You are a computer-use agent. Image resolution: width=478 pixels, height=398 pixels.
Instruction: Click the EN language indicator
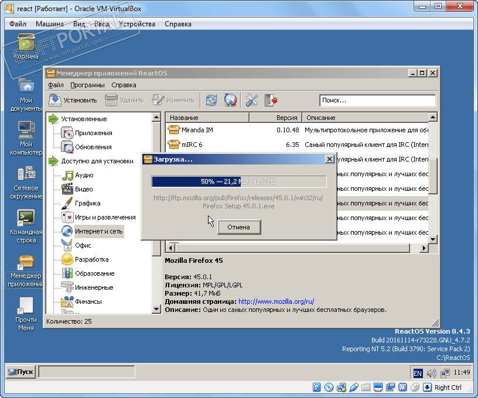coord(417,373)
